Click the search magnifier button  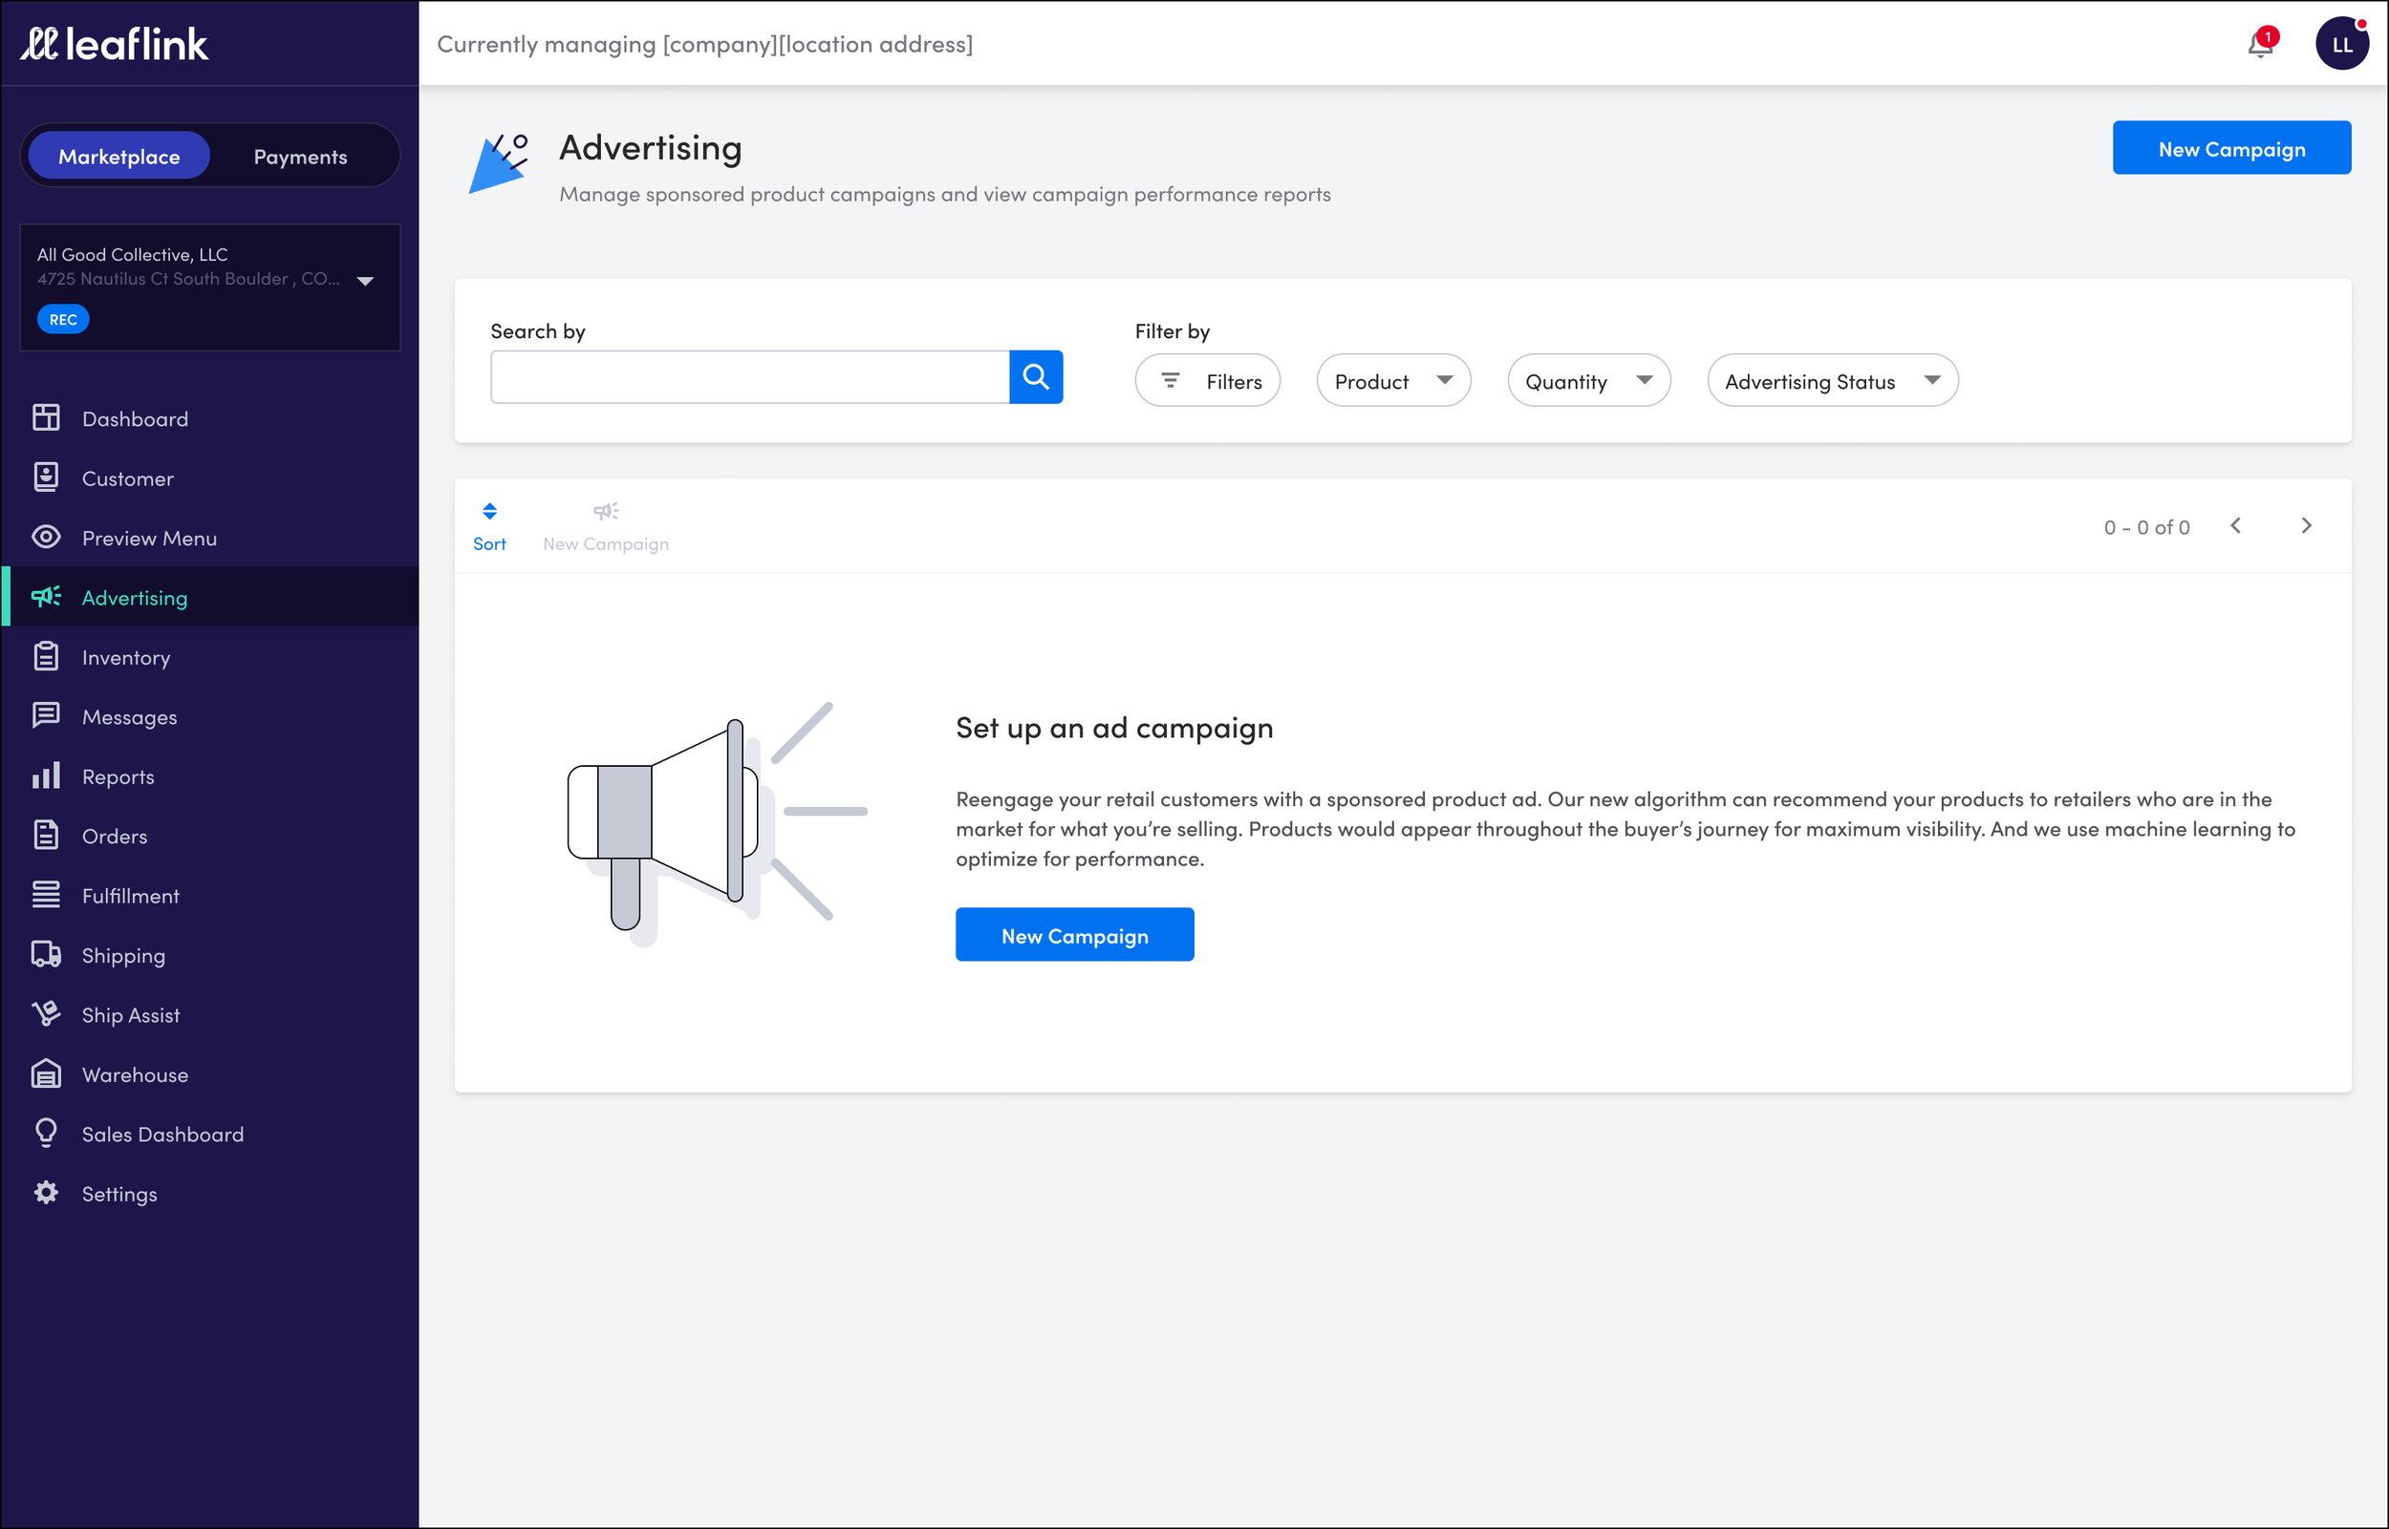(x=1035, y=377)
